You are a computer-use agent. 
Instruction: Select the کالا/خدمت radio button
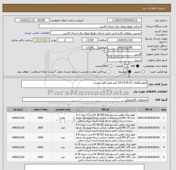click(110, 66)
